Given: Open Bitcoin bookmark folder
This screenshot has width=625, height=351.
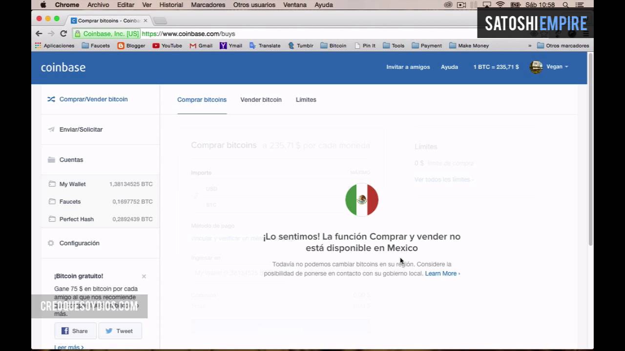Looking at the screenshot, I should pyautogui.click(x=333, y=45).
